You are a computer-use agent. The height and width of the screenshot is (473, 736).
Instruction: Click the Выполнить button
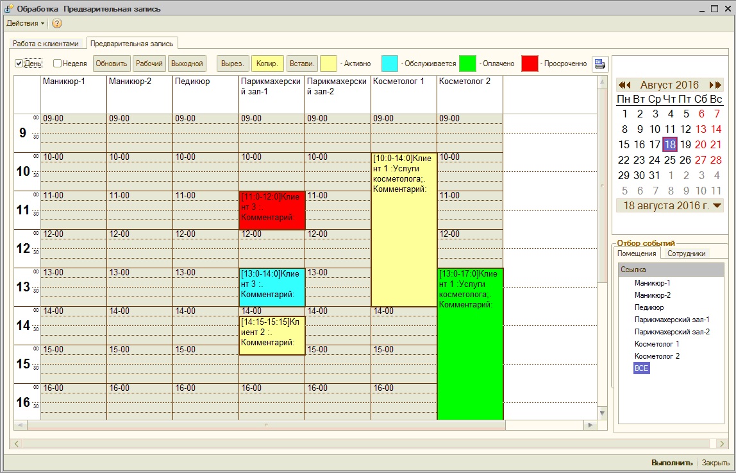671,463
